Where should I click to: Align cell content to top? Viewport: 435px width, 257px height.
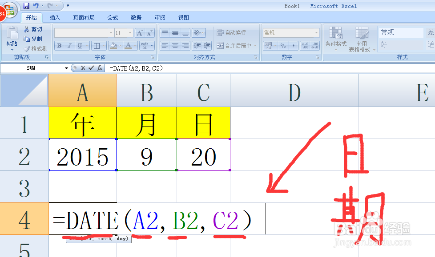tap(165, 33)
